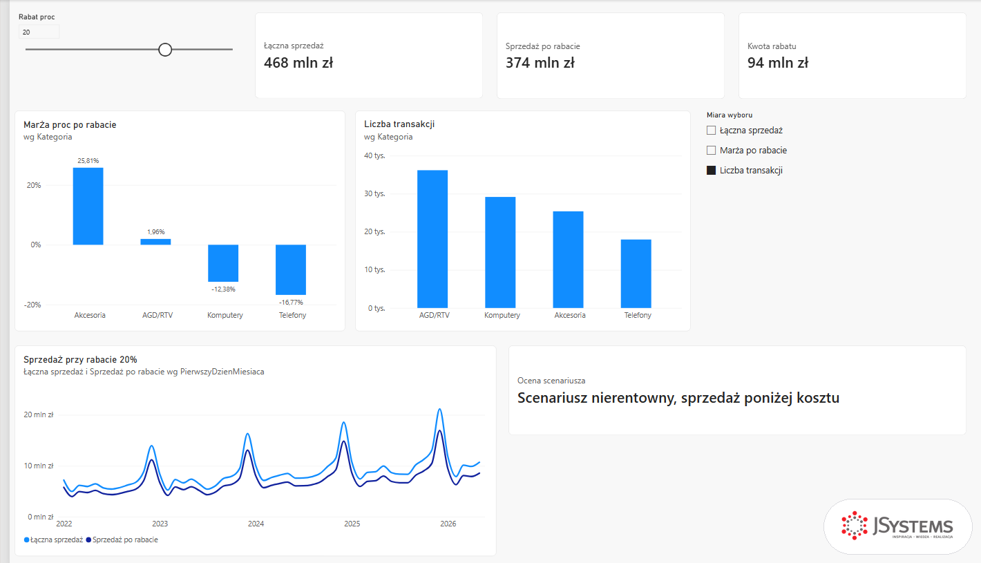This screenshot has height=563, width=981.
Task: Select AGD/RTV bar in Liczba transakcji chart
Action: click(432, 239)
